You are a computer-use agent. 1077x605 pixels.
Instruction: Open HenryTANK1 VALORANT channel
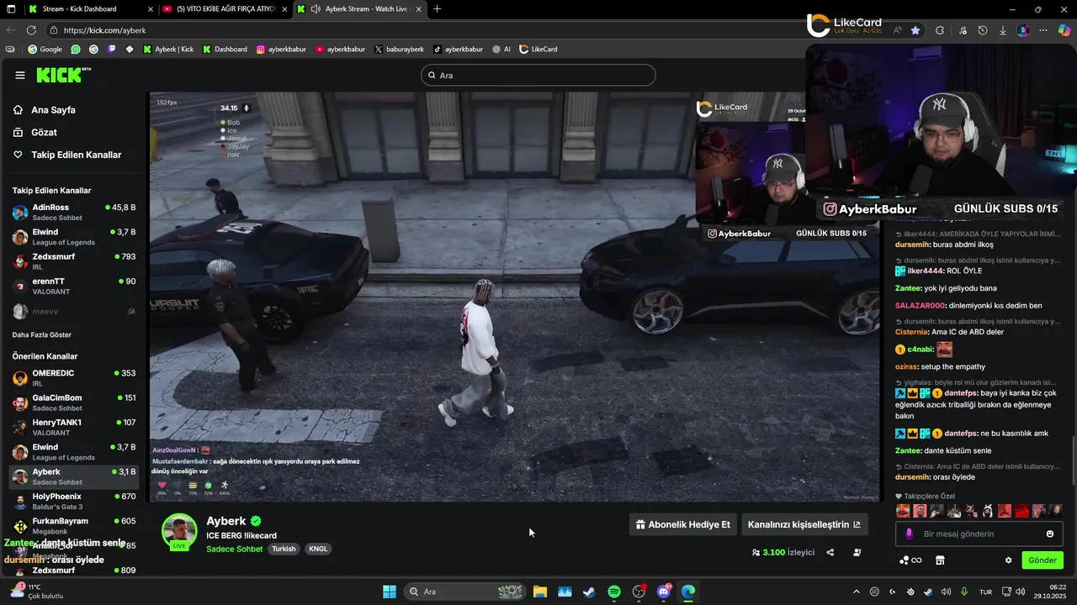[74, 427]
